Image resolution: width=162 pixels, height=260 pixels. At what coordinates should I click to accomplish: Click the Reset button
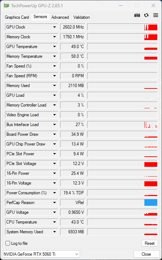point(150,243)
